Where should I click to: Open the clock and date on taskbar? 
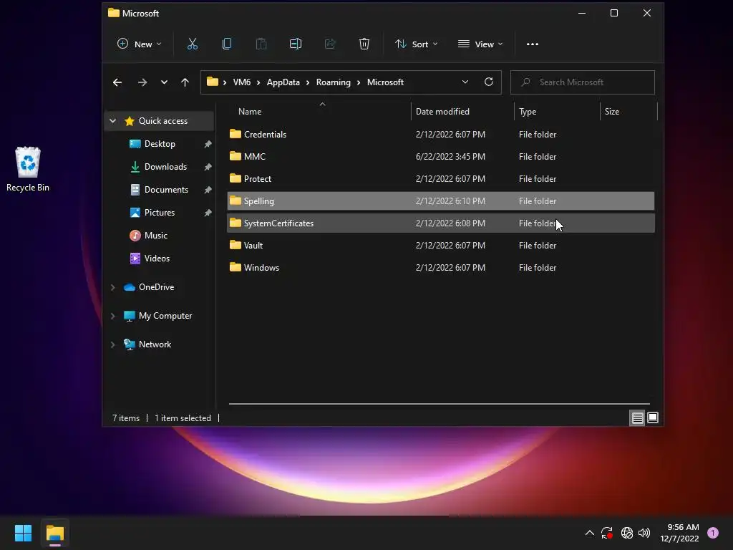pyautogui.click(x=679, y=533)
